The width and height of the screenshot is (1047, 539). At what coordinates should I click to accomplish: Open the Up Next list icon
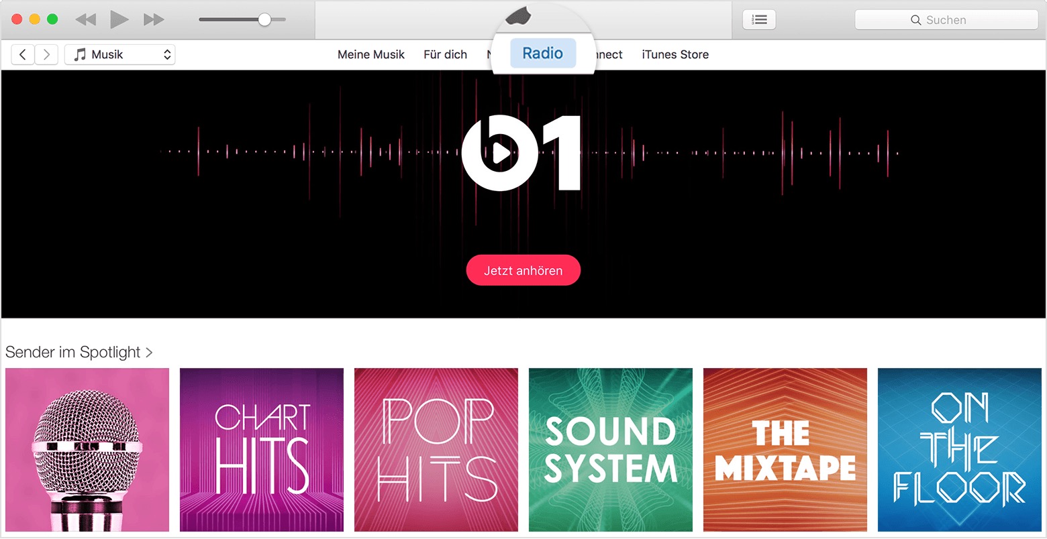pyautogui.click(x=759, y=19)
